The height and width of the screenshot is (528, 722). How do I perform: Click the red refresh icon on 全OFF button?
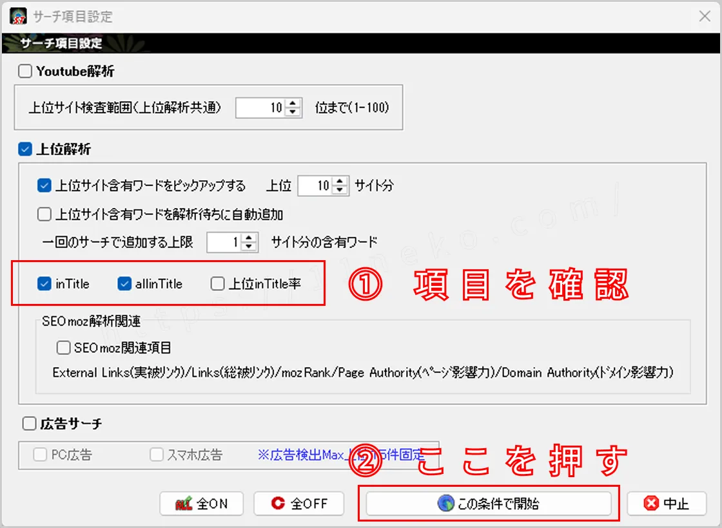[x=277, y=504]
